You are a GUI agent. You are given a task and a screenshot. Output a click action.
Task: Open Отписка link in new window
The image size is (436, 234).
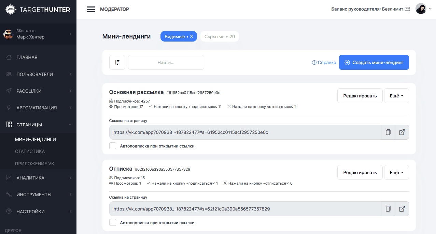402,209
